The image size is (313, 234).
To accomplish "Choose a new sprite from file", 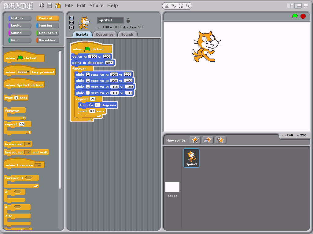I will [x=208, y=140].
